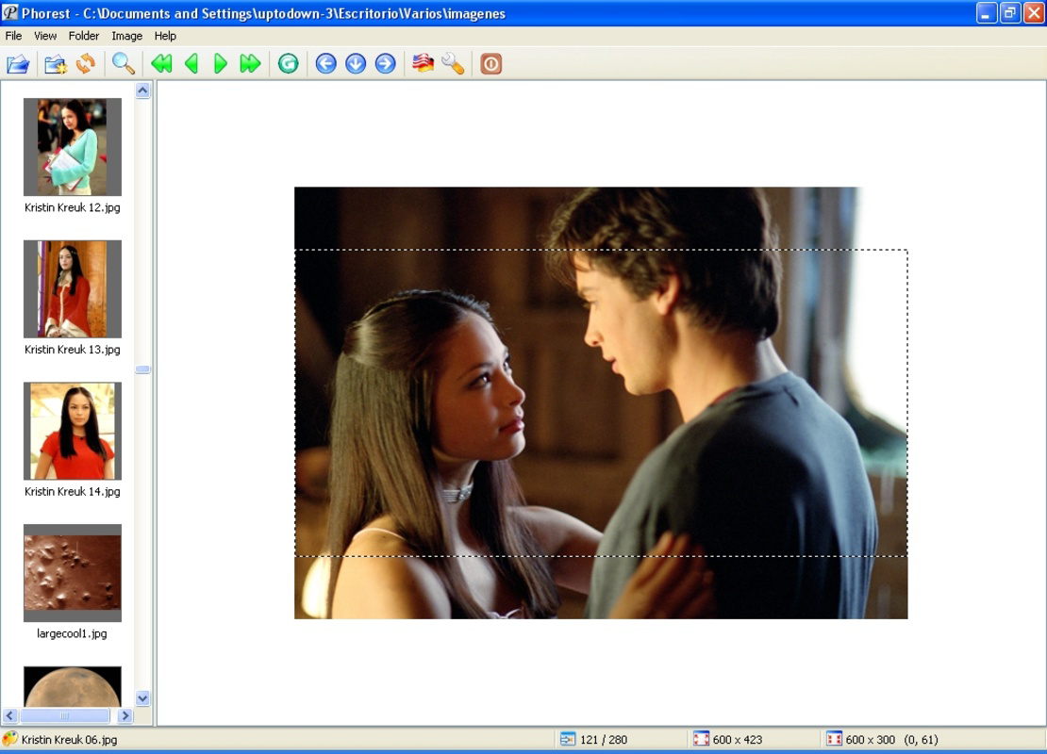Click the 'largecool1.jpg' file name
The width and height of the screenshot is (1047, 754).
(72, 634)
